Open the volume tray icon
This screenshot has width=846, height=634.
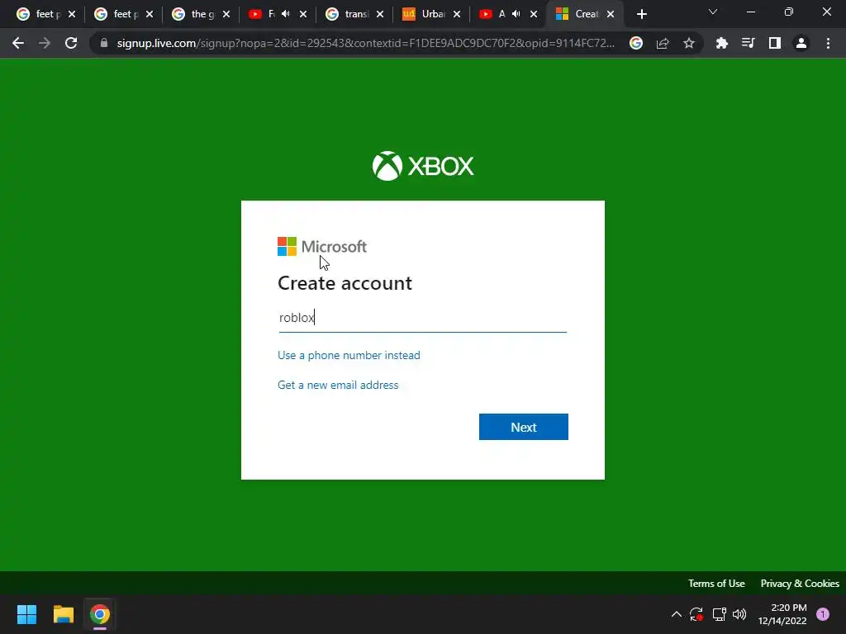739,614
